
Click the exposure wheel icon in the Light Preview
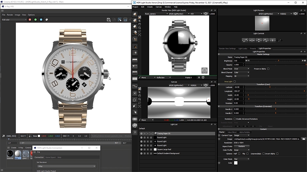pos(296,14)
